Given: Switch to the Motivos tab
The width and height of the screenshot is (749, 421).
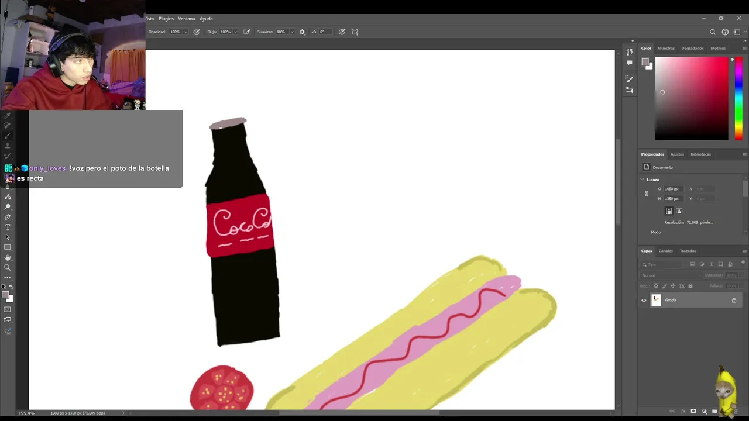Looking at the screenshot, I should point(718,48).
